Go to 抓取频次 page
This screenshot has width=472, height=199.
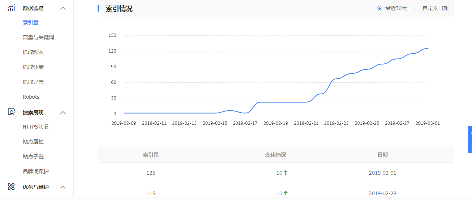pyautogui.click(x=33, y=52)
